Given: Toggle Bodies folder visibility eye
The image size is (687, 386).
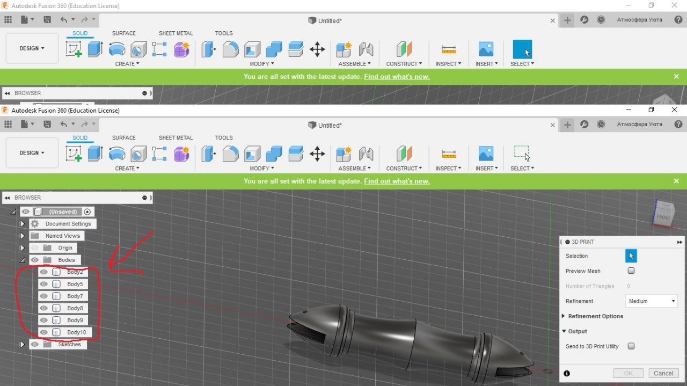Looking at the screenshot, I should [34, 260].
